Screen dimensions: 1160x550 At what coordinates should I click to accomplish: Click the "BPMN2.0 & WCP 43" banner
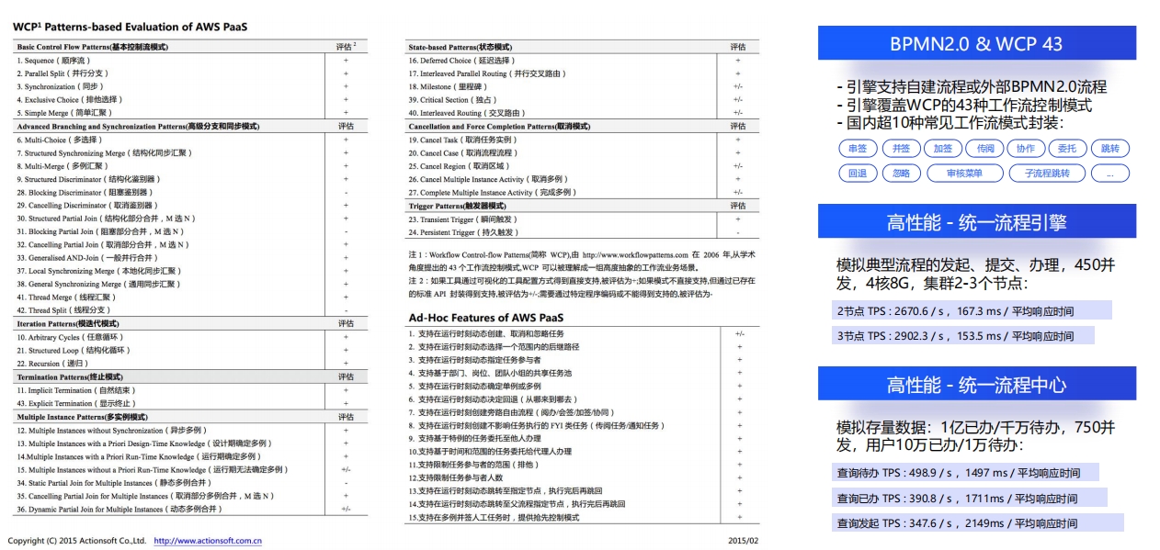(976, 43)
